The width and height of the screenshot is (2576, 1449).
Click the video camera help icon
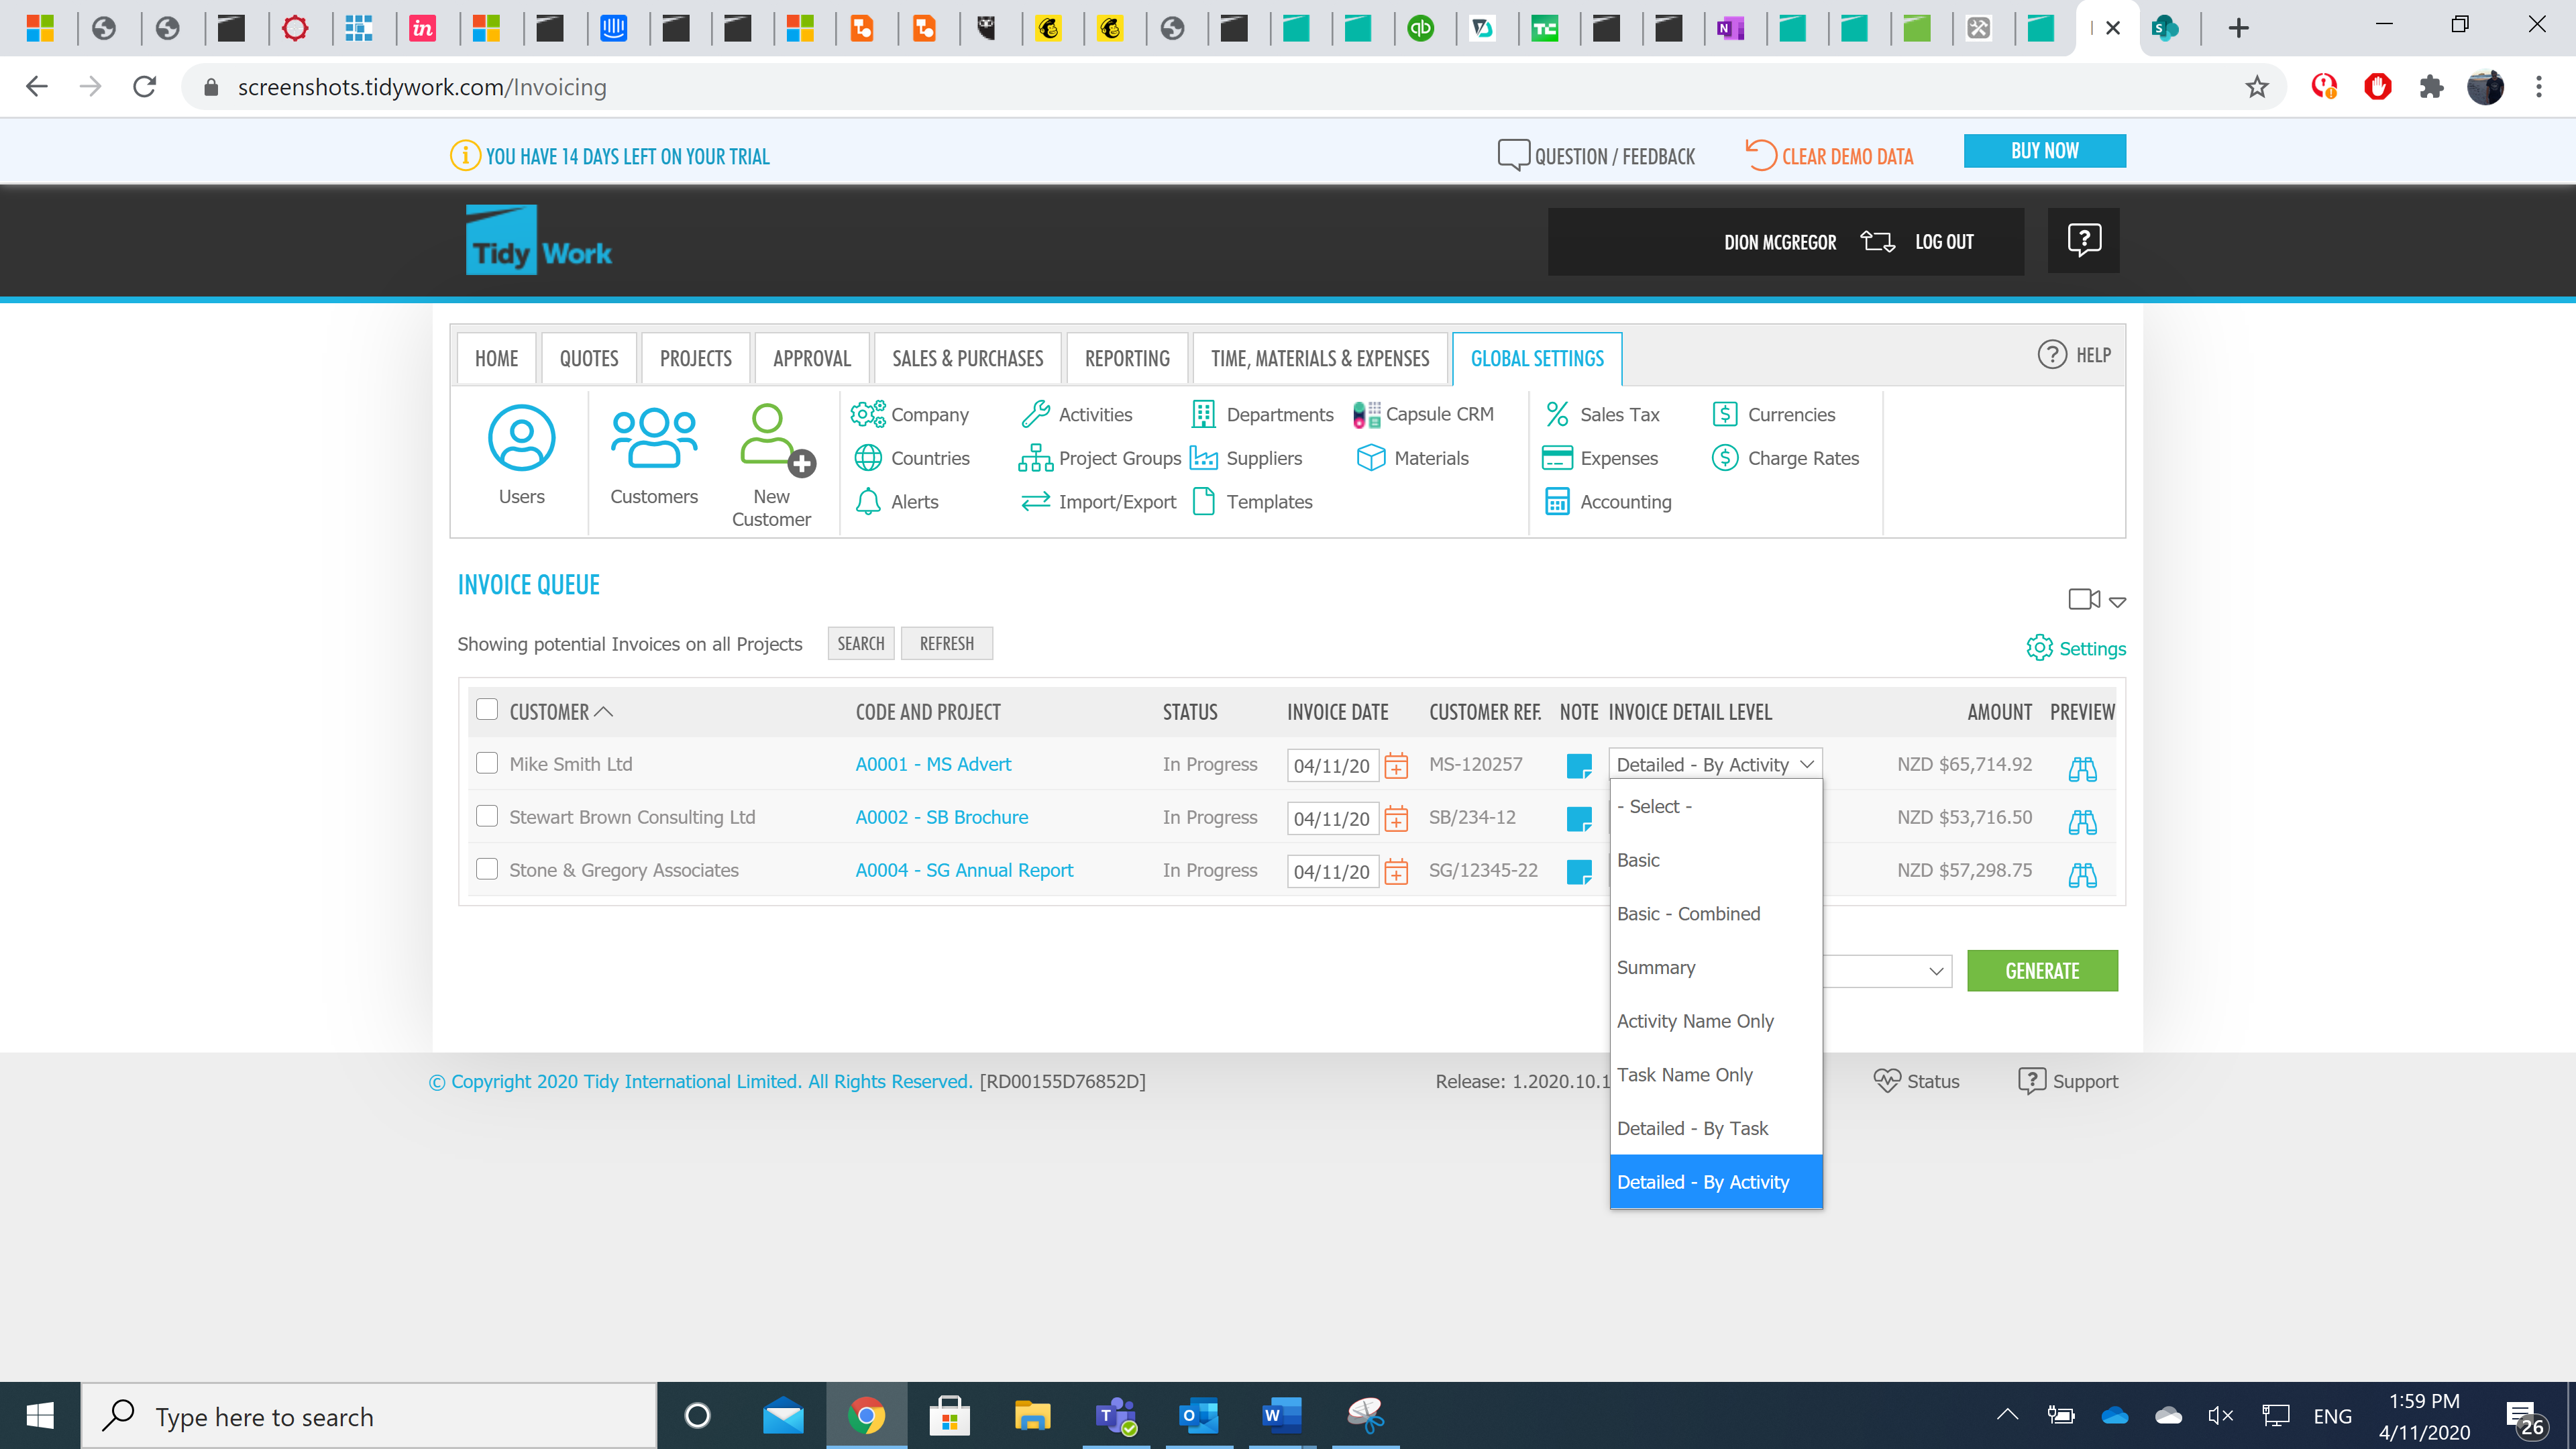2084,599
